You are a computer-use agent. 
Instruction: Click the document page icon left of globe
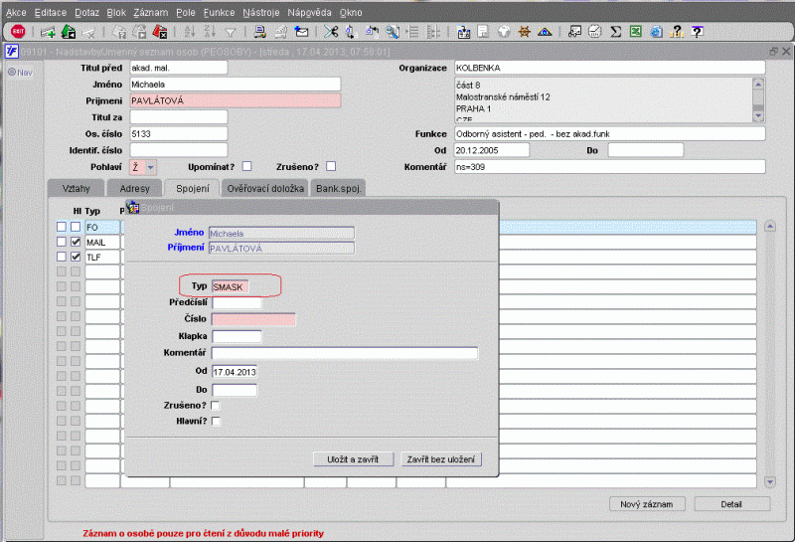point(483,32)
